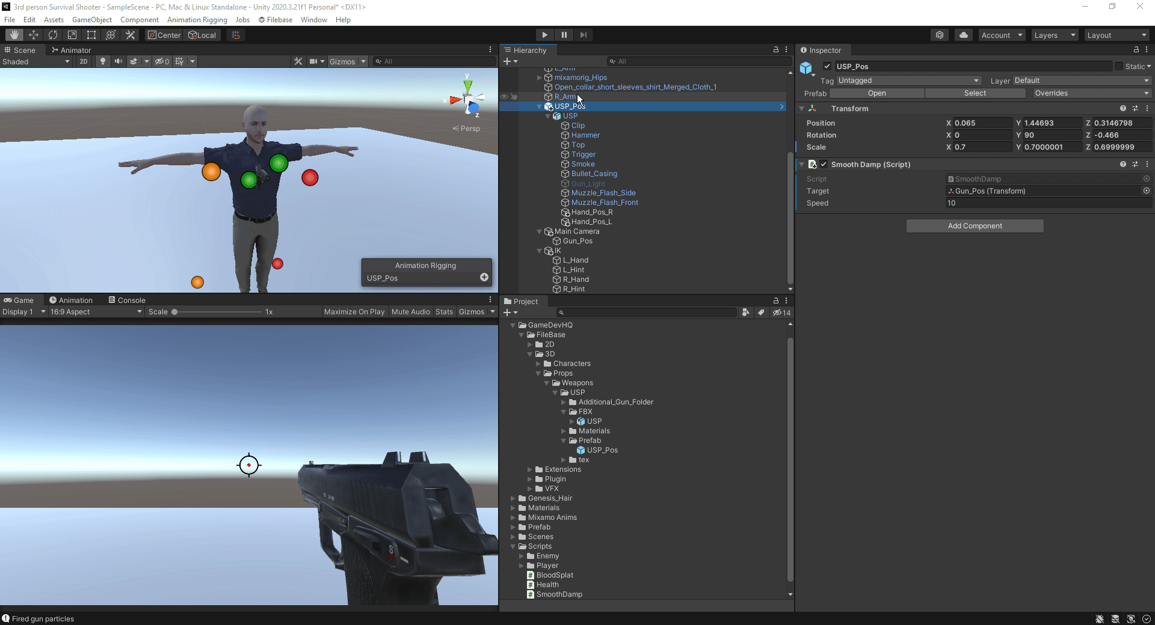The width and height of the screenshot is (1155, 625).
Task: Click the Project create plus button
Action: 507,312
